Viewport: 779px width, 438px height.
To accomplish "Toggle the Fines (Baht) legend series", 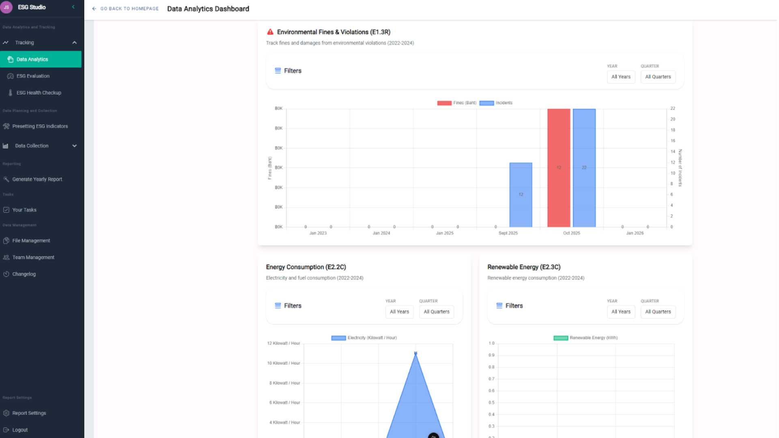I will point(456,103).
